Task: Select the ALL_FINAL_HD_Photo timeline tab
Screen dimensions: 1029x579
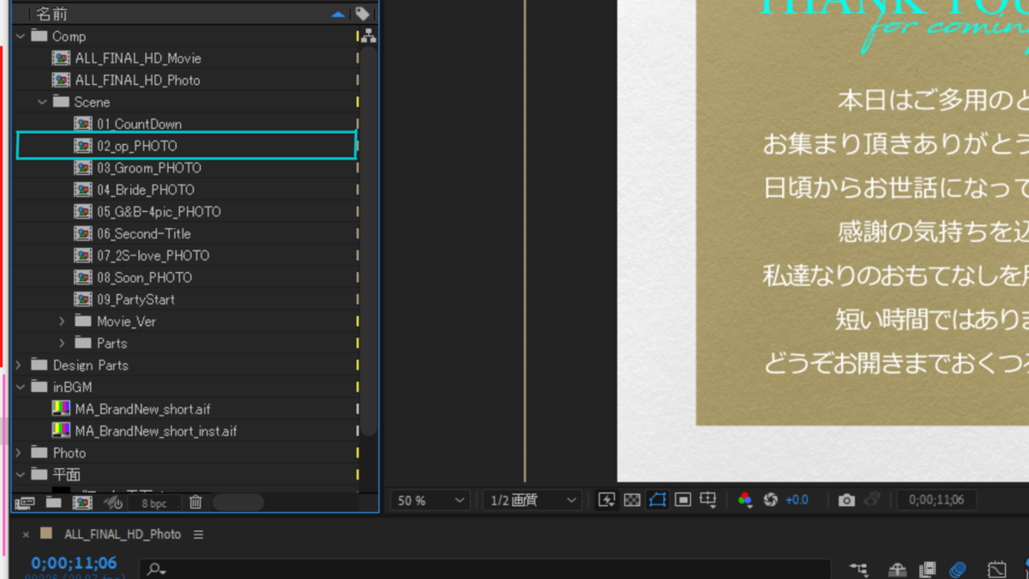Action: pos(123,534)
